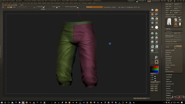Click Reconstruct Subdiv button
The image size is (185, 104).
pyautogui.click(x=173, y=42)
